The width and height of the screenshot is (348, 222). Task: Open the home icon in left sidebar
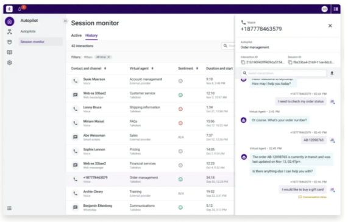coord(10,21)
